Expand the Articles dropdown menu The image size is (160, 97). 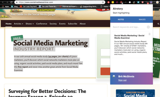(18, 24)
